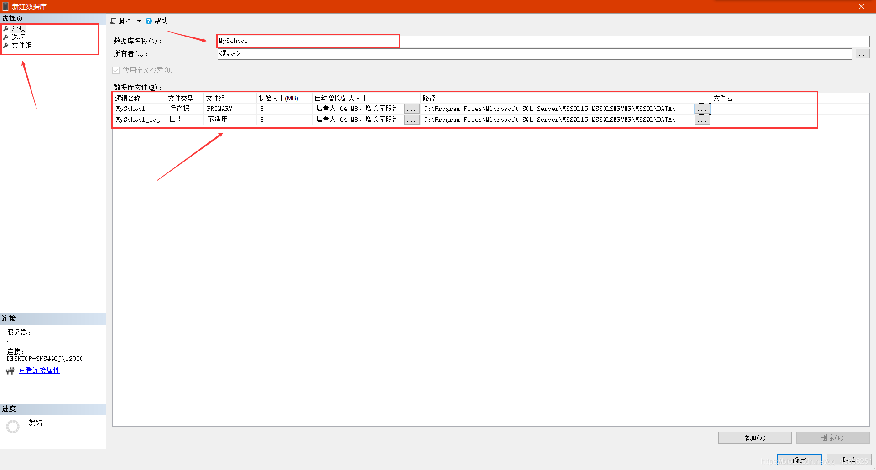Select the 常规 page in the sidebar
The image size is (876, 470).
18,29
